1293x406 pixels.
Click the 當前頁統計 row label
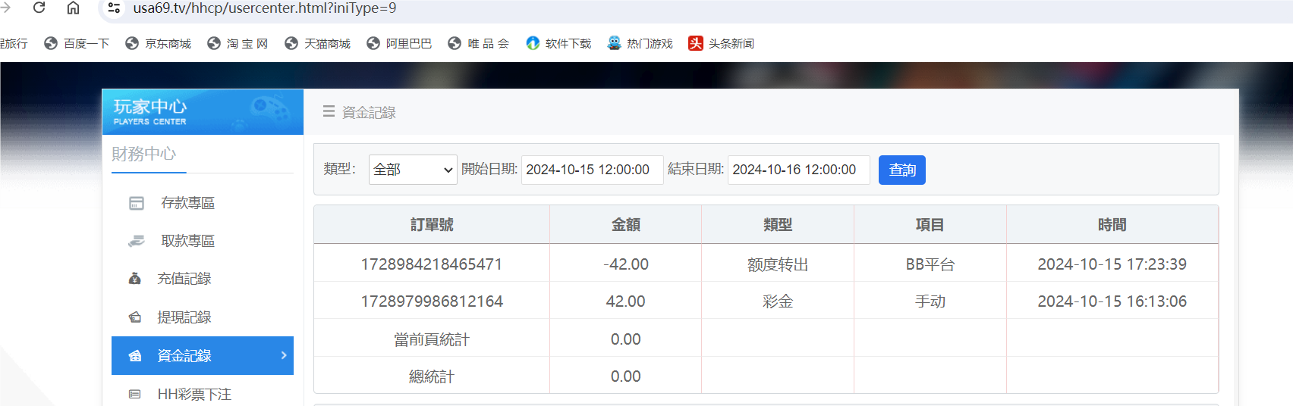[432, 339]
